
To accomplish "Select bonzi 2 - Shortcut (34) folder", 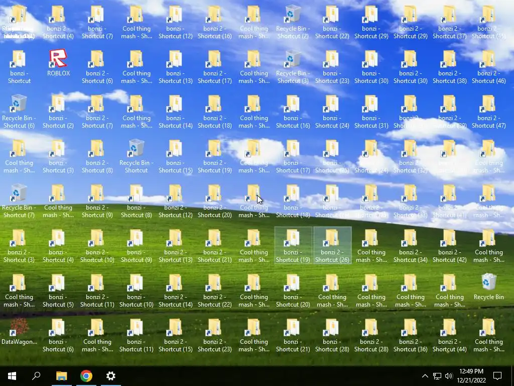I will 411,245.
